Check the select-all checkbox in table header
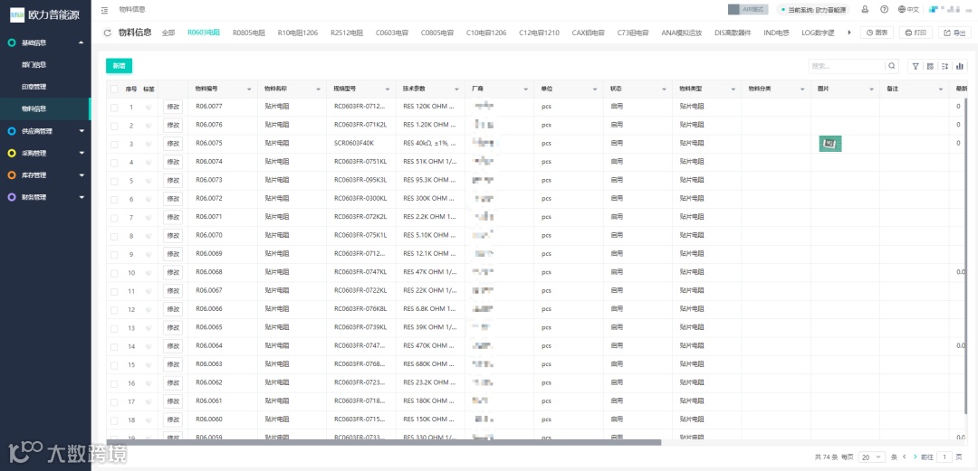978x471 pixels. [x=114, y=89]
